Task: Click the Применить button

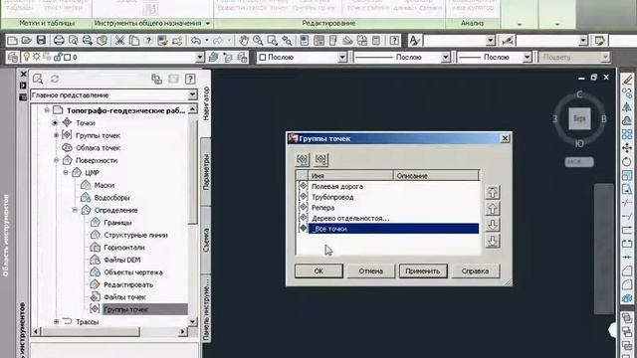Action: pyautogui.click(x=423, y=270)
